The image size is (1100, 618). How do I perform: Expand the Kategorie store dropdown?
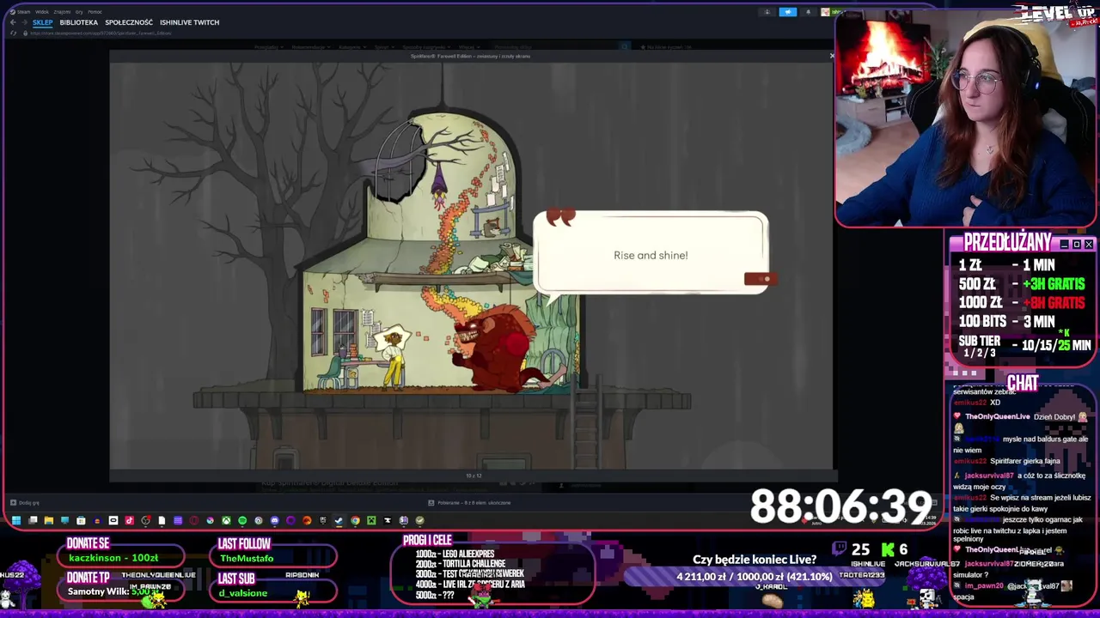[x=351, y=47]
